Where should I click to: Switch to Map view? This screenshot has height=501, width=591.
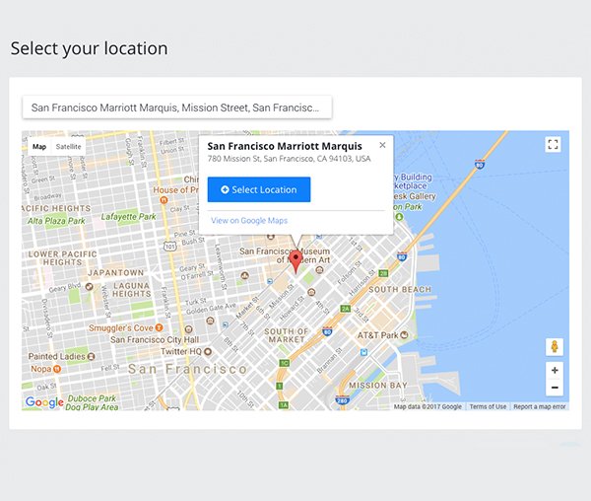39,146
